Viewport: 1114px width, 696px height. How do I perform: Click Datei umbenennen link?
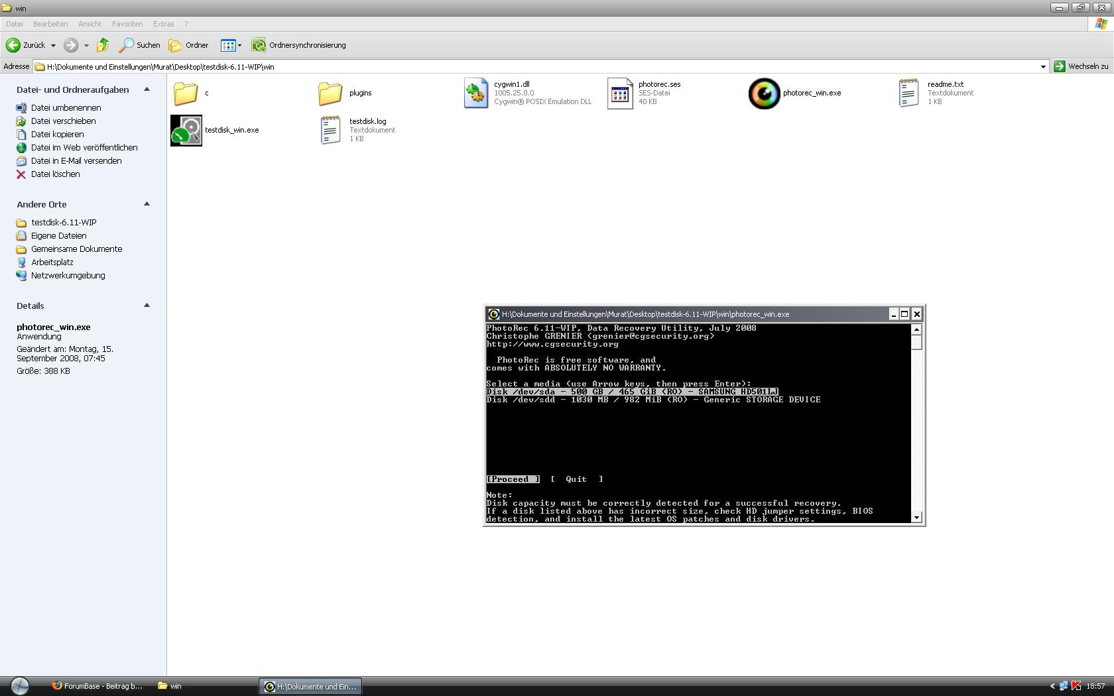66,107
